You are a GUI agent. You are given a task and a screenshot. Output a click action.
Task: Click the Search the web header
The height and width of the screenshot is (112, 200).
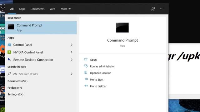click(17, 67)
